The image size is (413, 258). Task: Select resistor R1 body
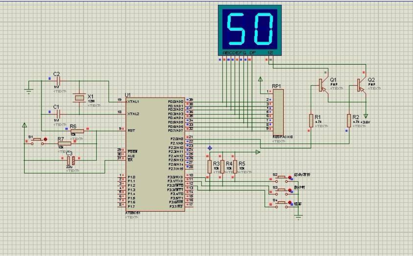tap(311, 121)
